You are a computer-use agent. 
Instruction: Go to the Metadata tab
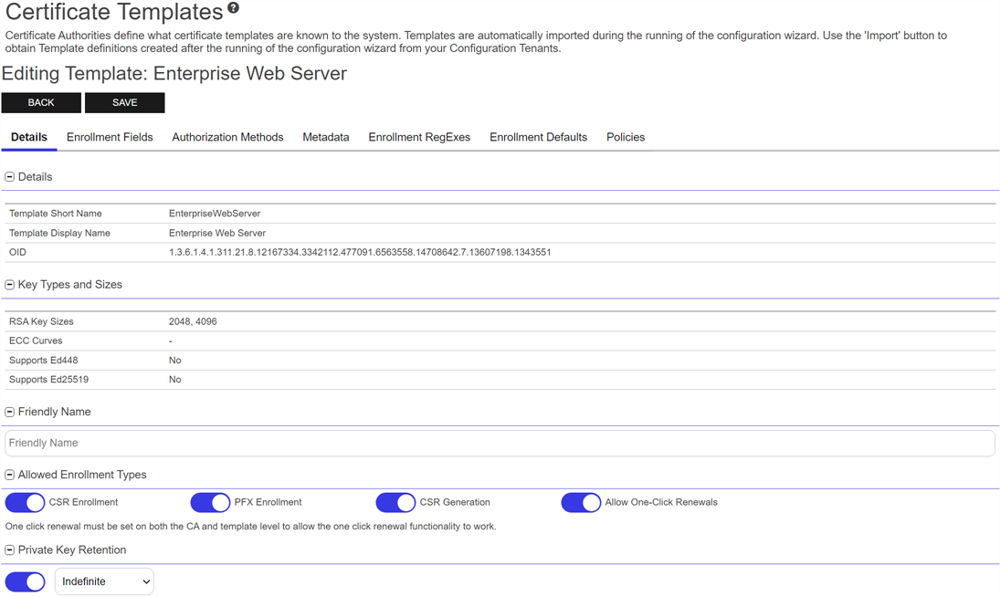tap(326, 138)
